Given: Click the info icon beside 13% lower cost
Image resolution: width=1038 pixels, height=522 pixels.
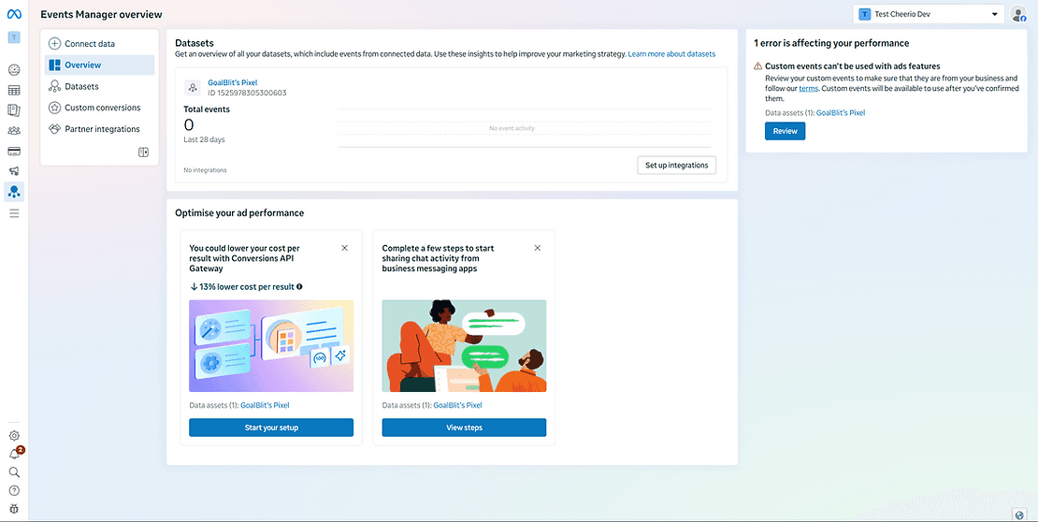Looking at the screenshot, I should (x=300, y=287).
